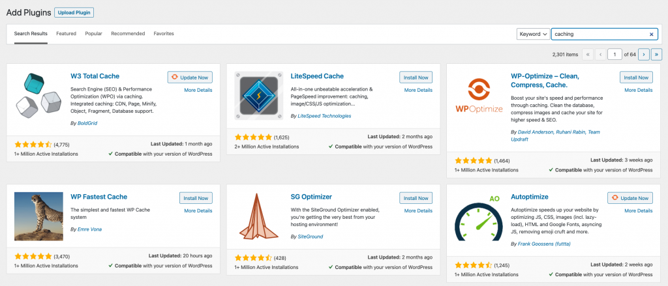Image resolution: width=668 pixels, height=286 pixels.
Task: Update Autoptimize now
Action: pos(630,198)
